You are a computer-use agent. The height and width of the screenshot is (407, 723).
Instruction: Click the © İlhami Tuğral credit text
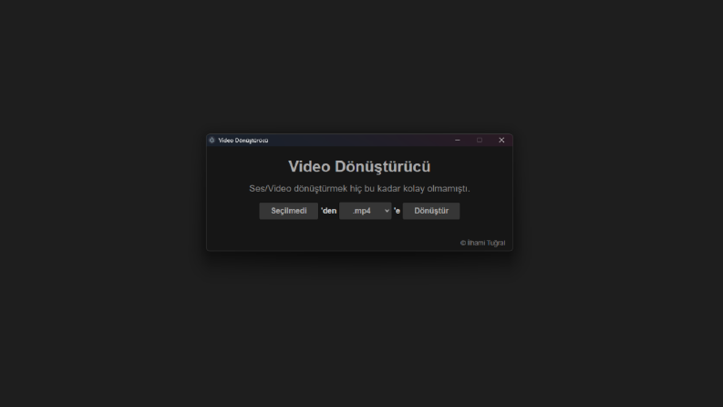point(483,243)
